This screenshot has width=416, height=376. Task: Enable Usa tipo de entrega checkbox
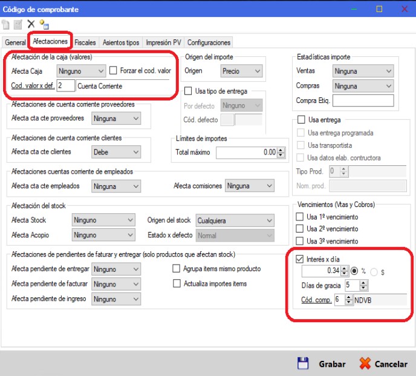(x=188, y=91)
